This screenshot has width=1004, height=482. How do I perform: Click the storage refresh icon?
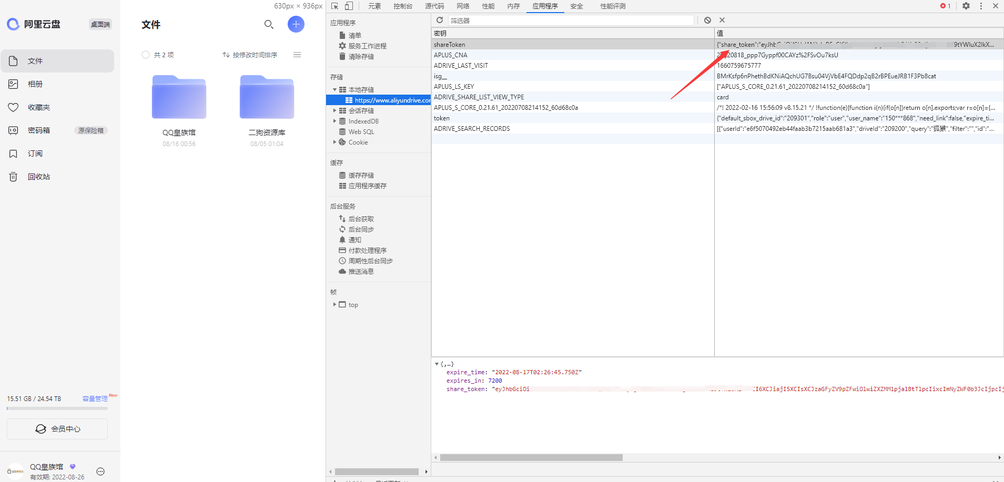point(440,20)
